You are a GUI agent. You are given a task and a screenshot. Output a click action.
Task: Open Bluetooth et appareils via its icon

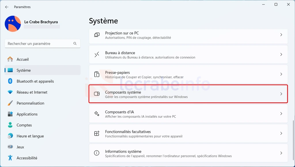pyautogui.click(x=10, y=81)
